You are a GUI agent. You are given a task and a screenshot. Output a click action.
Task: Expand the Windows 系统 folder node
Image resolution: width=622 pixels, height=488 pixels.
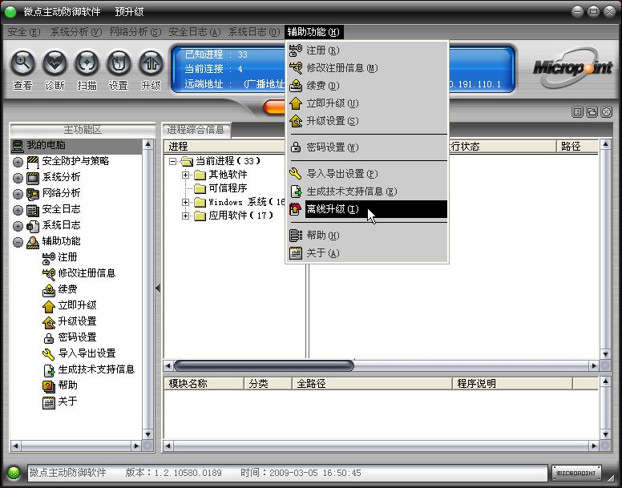click(185, 202)
